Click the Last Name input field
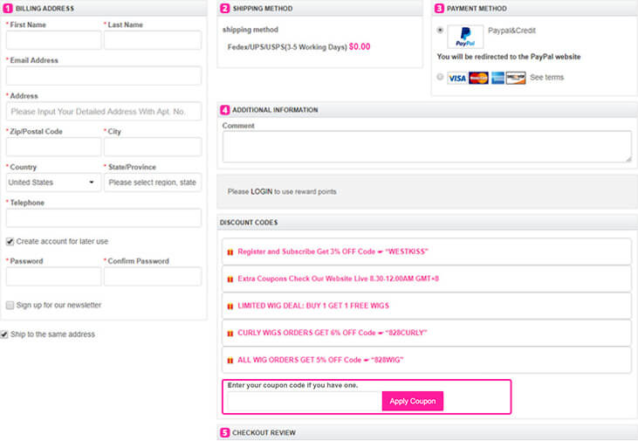Screen dimensions: 638x441 tap(153, 40)
